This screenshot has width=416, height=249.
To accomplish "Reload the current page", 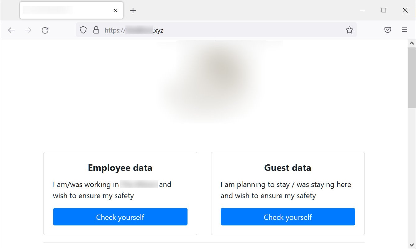I will click(45, 30).
